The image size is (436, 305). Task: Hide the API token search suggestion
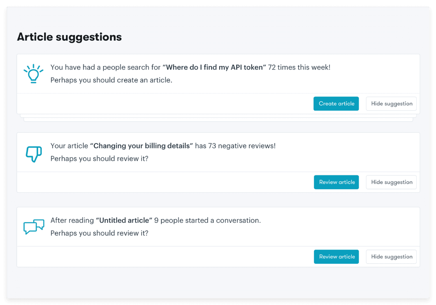391,103
